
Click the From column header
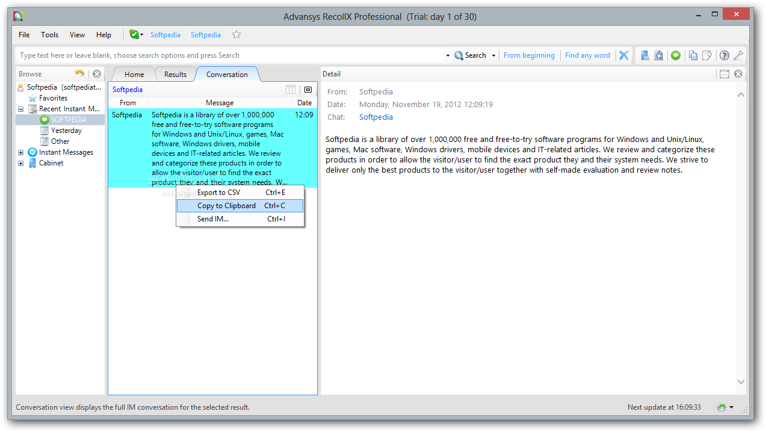point(128,103)
